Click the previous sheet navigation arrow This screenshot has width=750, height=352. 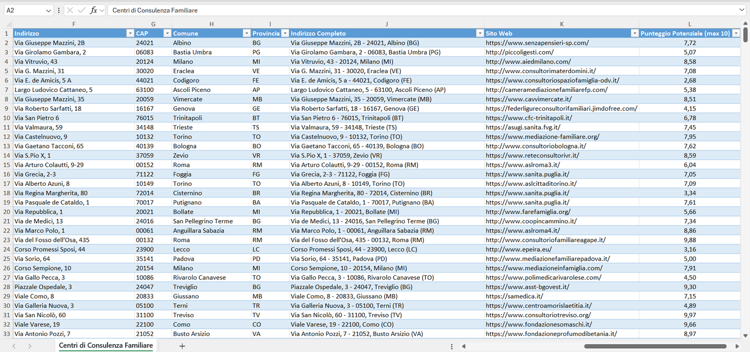(14, 346)
